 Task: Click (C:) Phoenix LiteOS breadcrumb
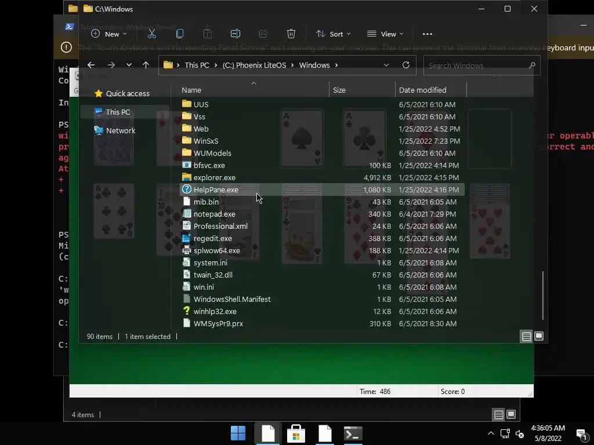coord(254,65)
